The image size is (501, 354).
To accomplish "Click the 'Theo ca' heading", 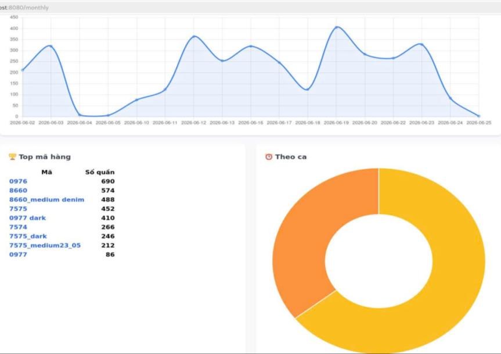I will (x=291, y=157).
